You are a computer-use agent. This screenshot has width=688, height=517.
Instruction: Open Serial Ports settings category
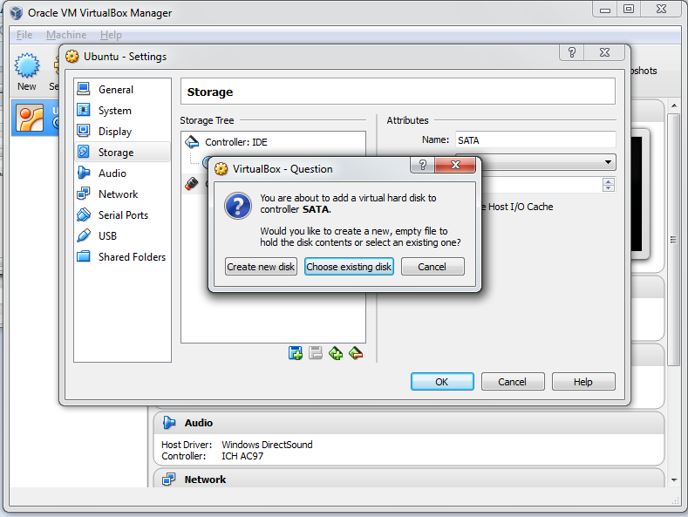122,215
